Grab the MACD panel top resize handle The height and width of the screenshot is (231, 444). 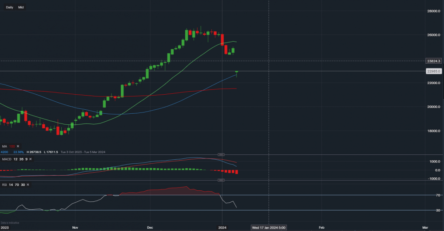click(221, 154)
